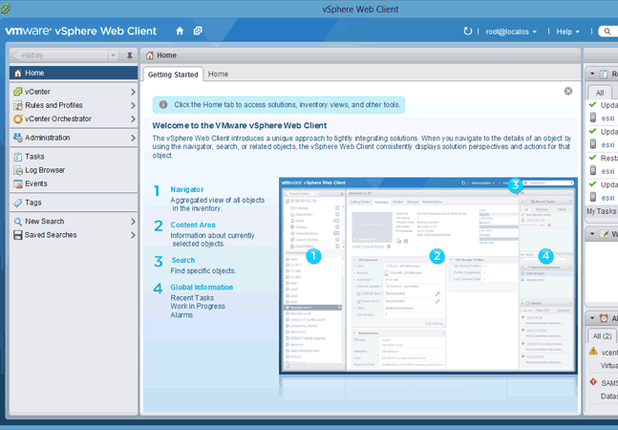Expand vCenter chevron arrow
This screenshot has width=618, height=430.
point(133,92)
